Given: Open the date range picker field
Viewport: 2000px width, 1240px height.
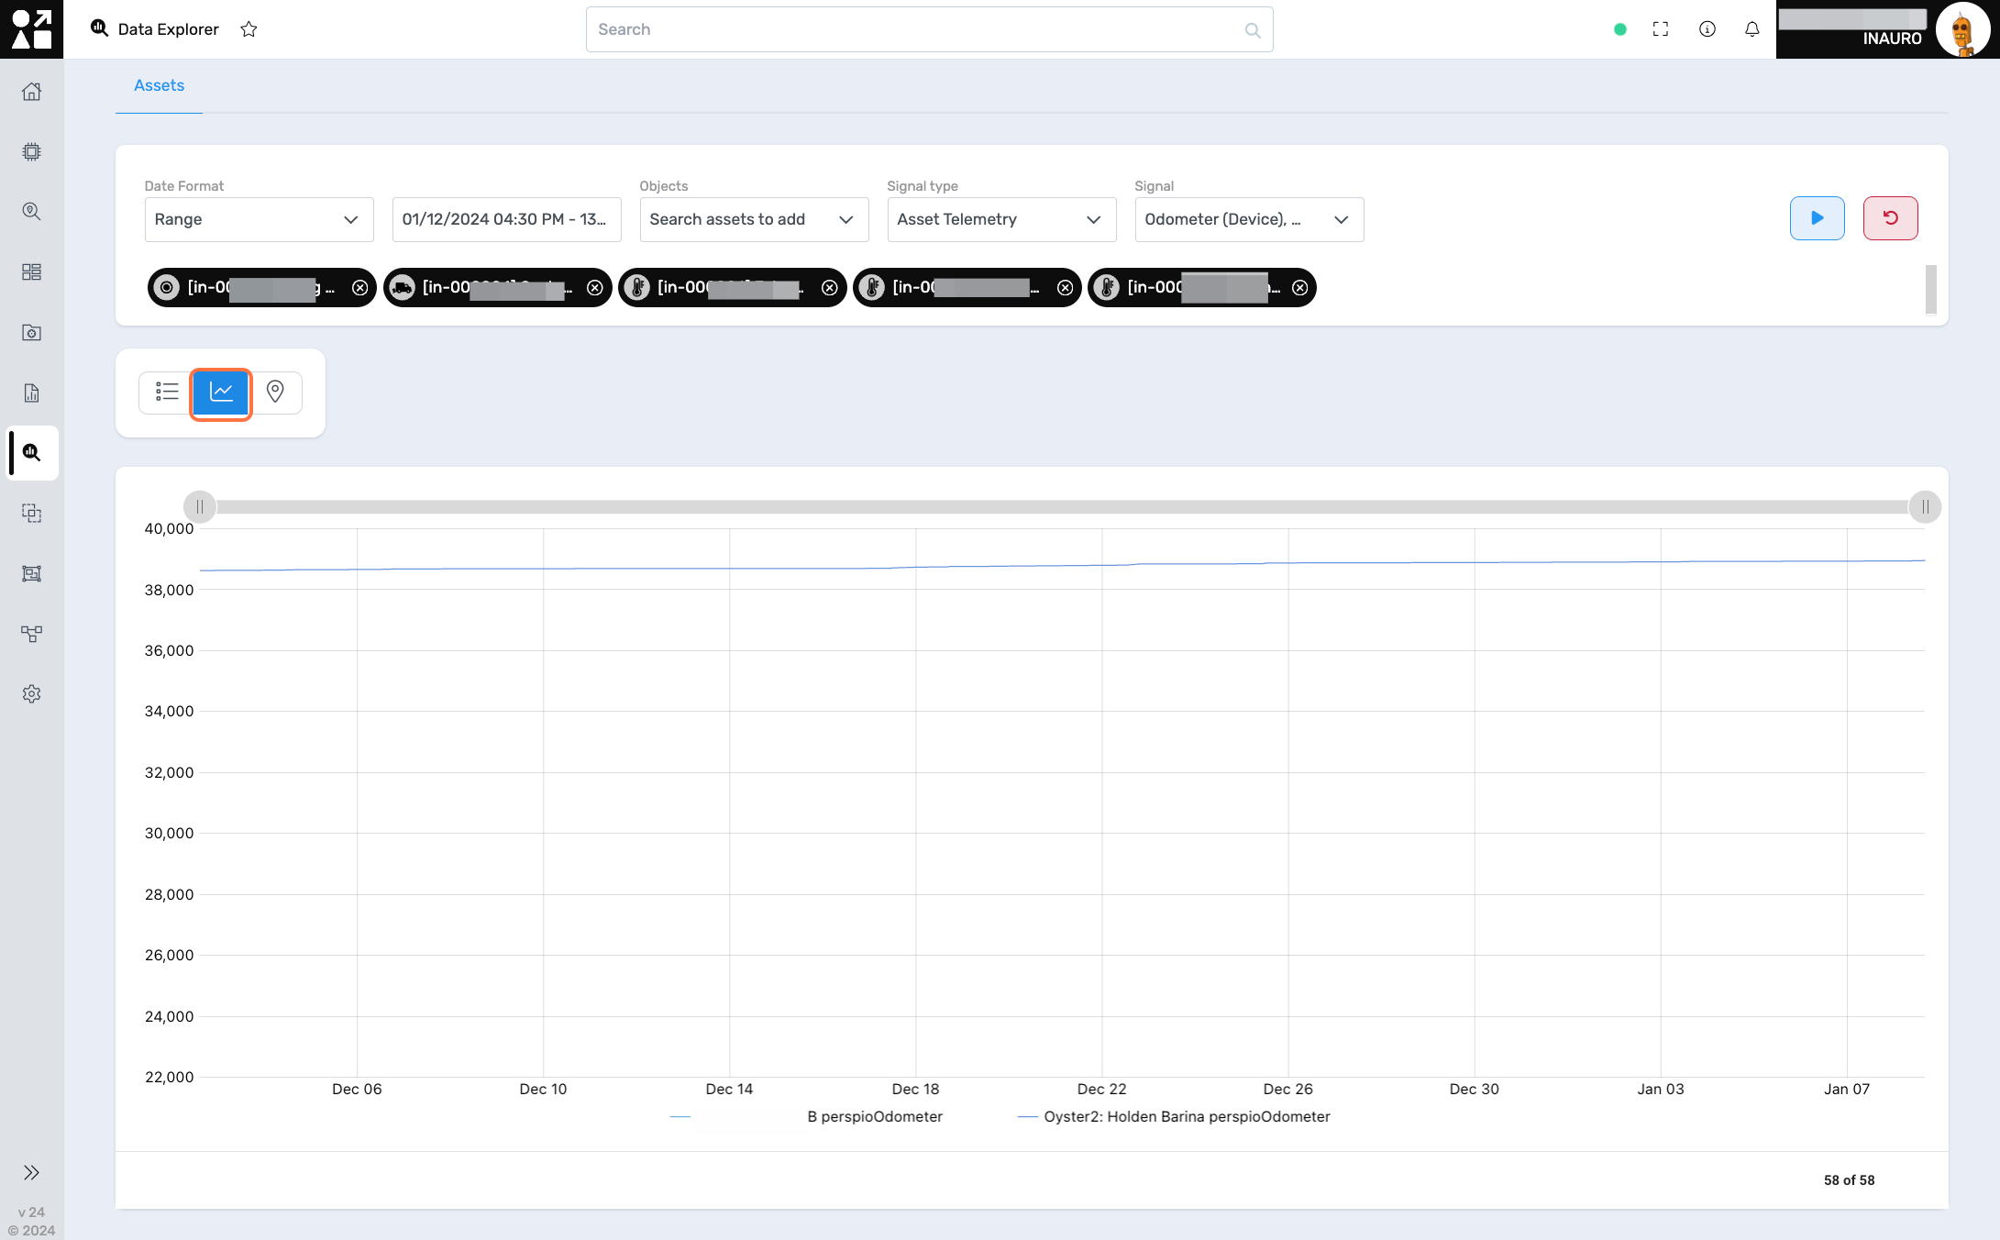Looking at the screenshot, I should (506, 219).
